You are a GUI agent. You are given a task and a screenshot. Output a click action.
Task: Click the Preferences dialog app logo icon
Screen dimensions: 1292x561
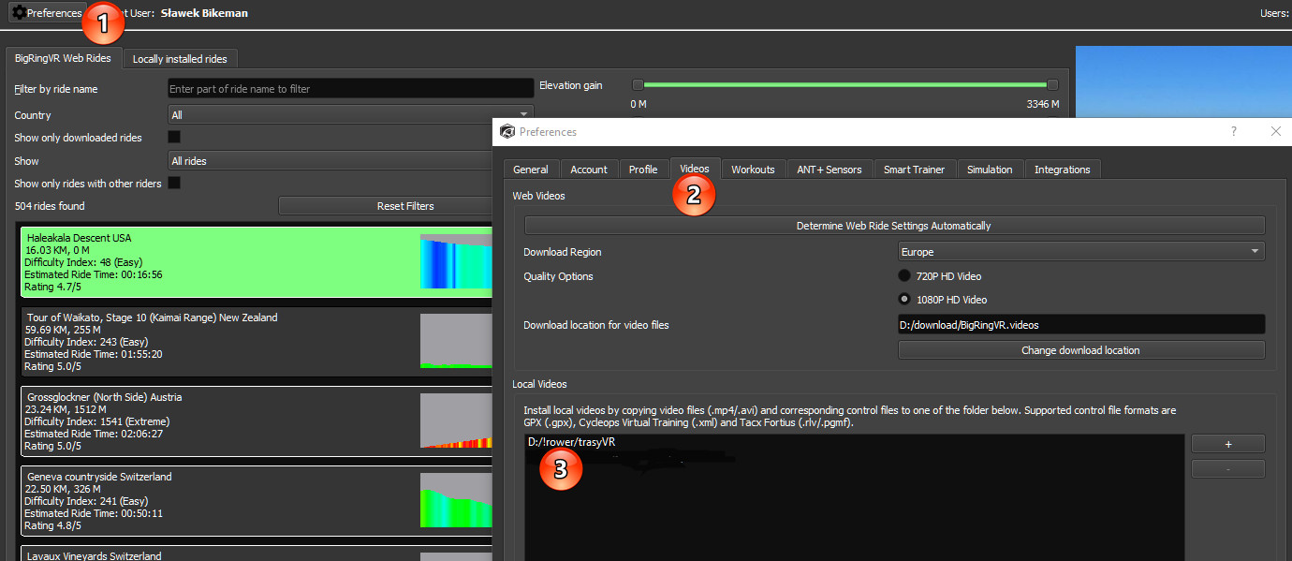tap(507, 131)
